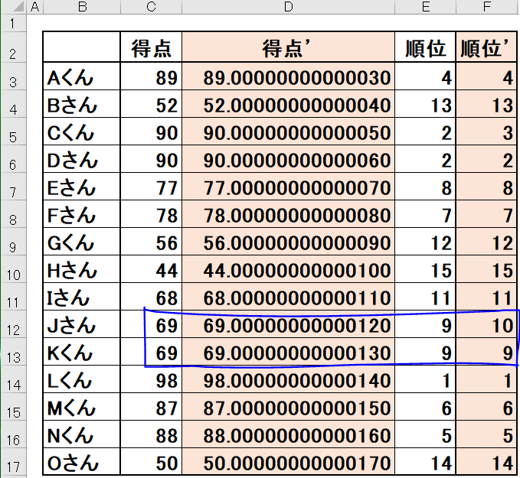This screenshot has width=520, height=478.
Task: Click cell 90.0000000000050
Action: (288, 132)
